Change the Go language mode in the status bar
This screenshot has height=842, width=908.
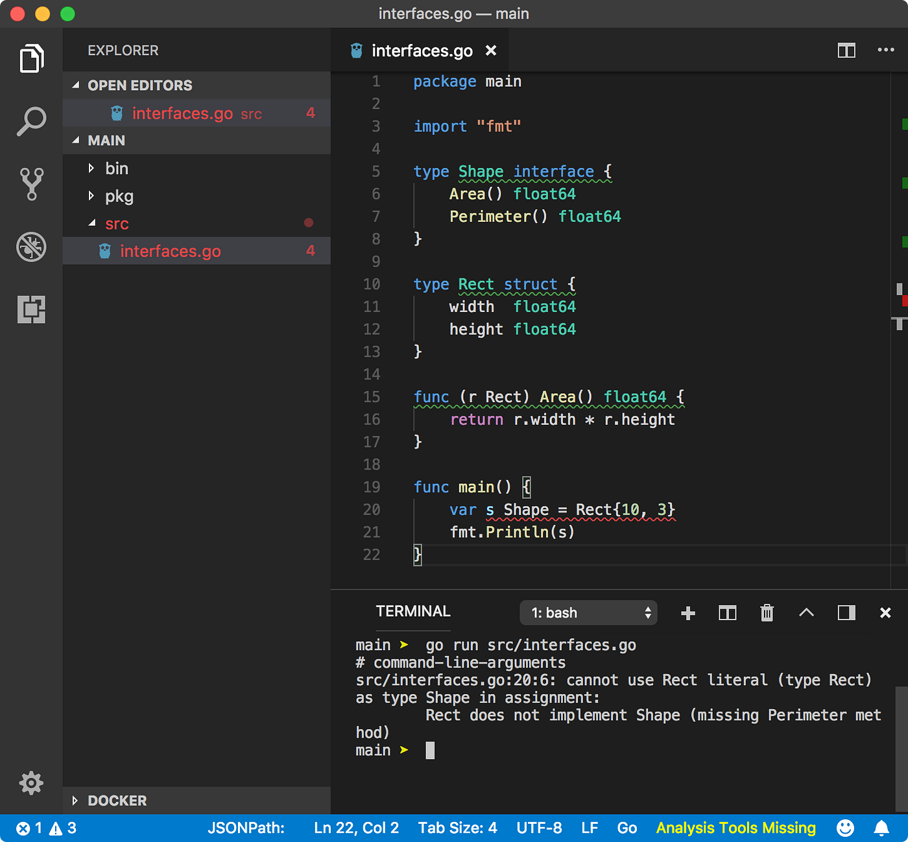(627, 828)
